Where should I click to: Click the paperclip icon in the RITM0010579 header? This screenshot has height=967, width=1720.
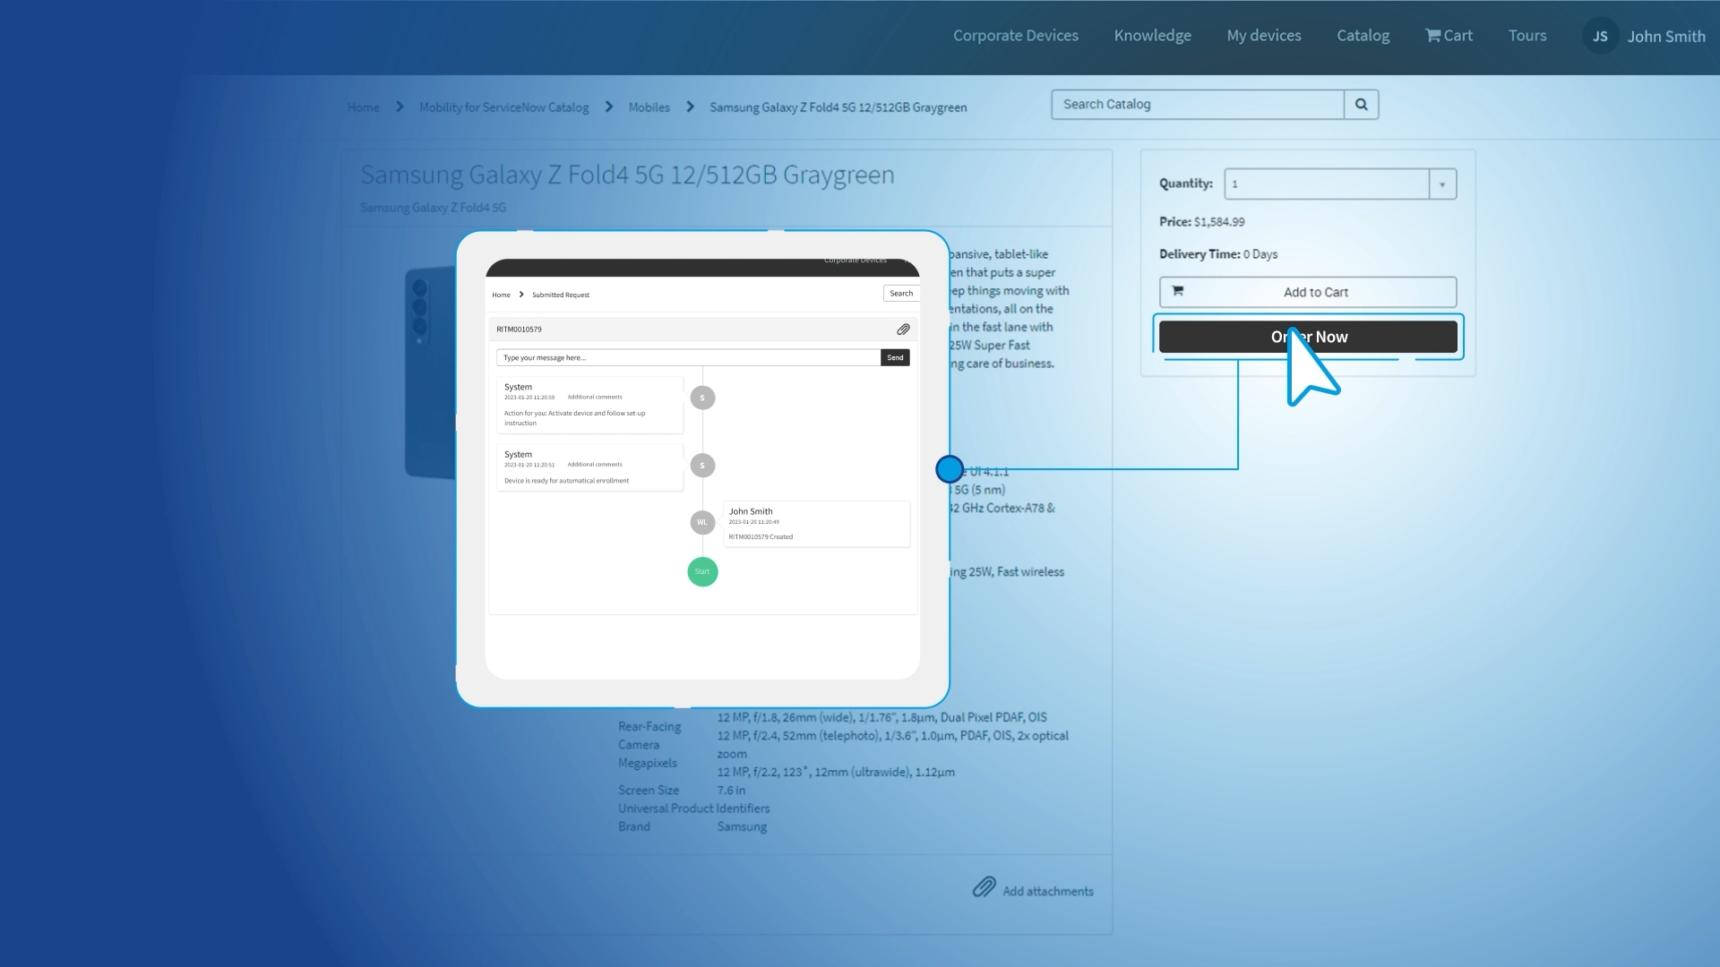903,329
